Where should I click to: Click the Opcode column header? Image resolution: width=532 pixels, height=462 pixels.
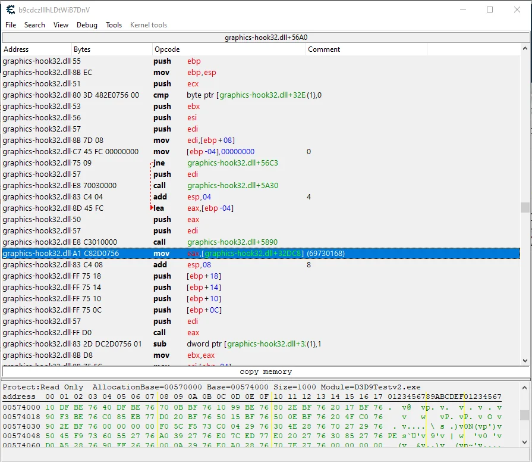(229, 49)
